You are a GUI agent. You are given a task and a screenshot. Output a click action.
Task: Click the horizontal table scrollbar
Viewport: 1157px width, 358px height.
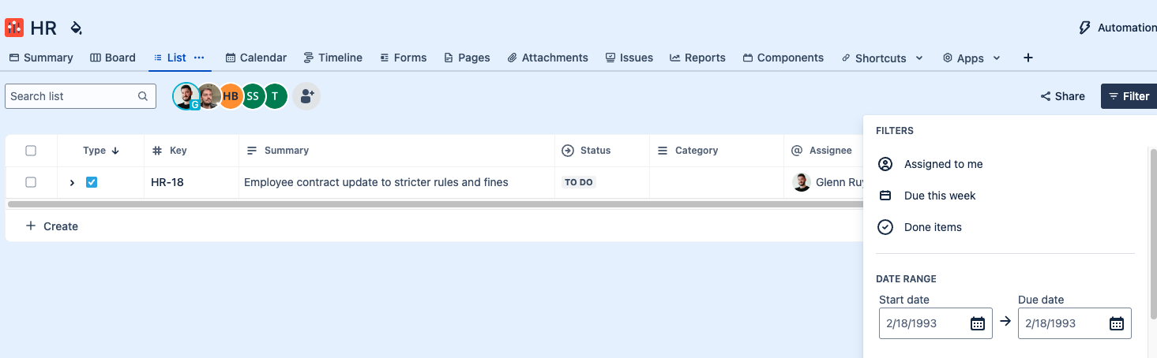(x=434, y=204)
